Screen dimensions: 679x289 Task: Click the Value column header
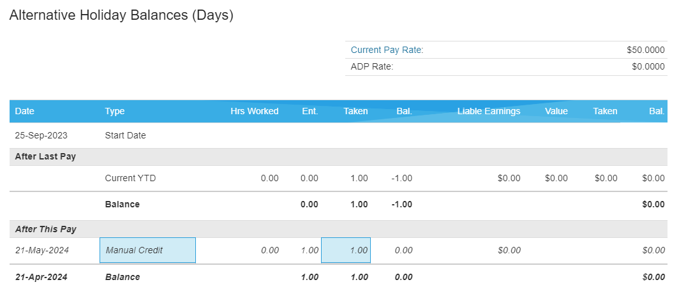556,111
